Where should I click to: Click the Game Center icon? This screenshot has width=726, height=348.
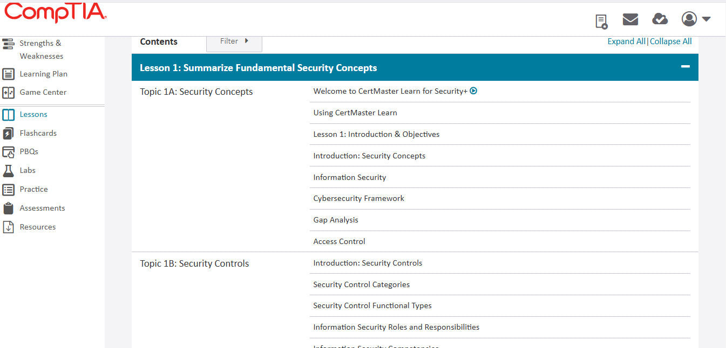[x=8, y=92]
